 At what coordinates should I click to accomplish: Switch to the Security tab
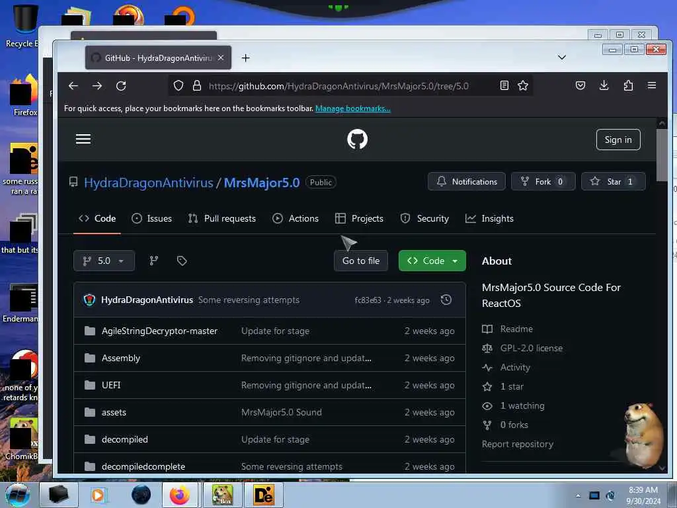(424, 218)
